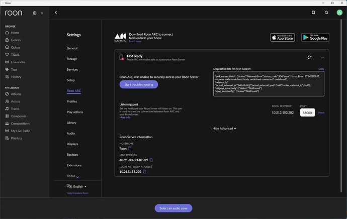
Task: Copy the MAC address value
Action: 151,160
